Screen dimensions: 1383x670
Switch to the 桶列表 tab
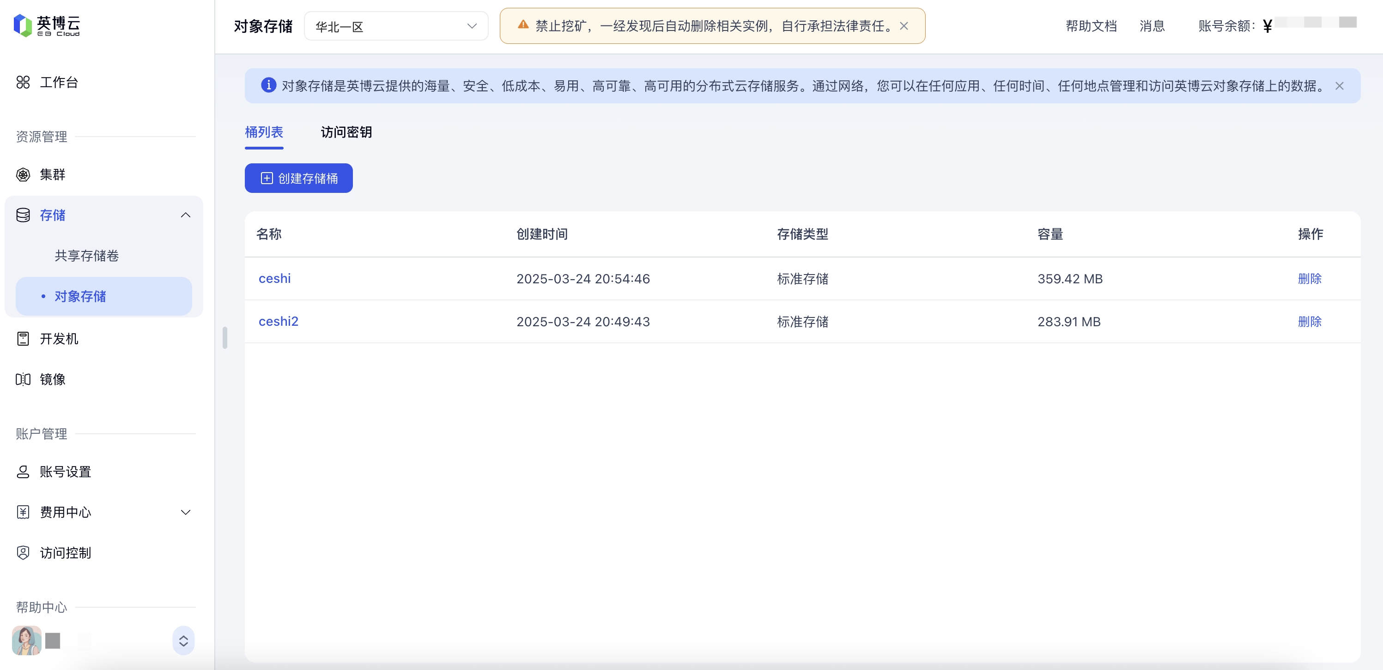(264, 132)
